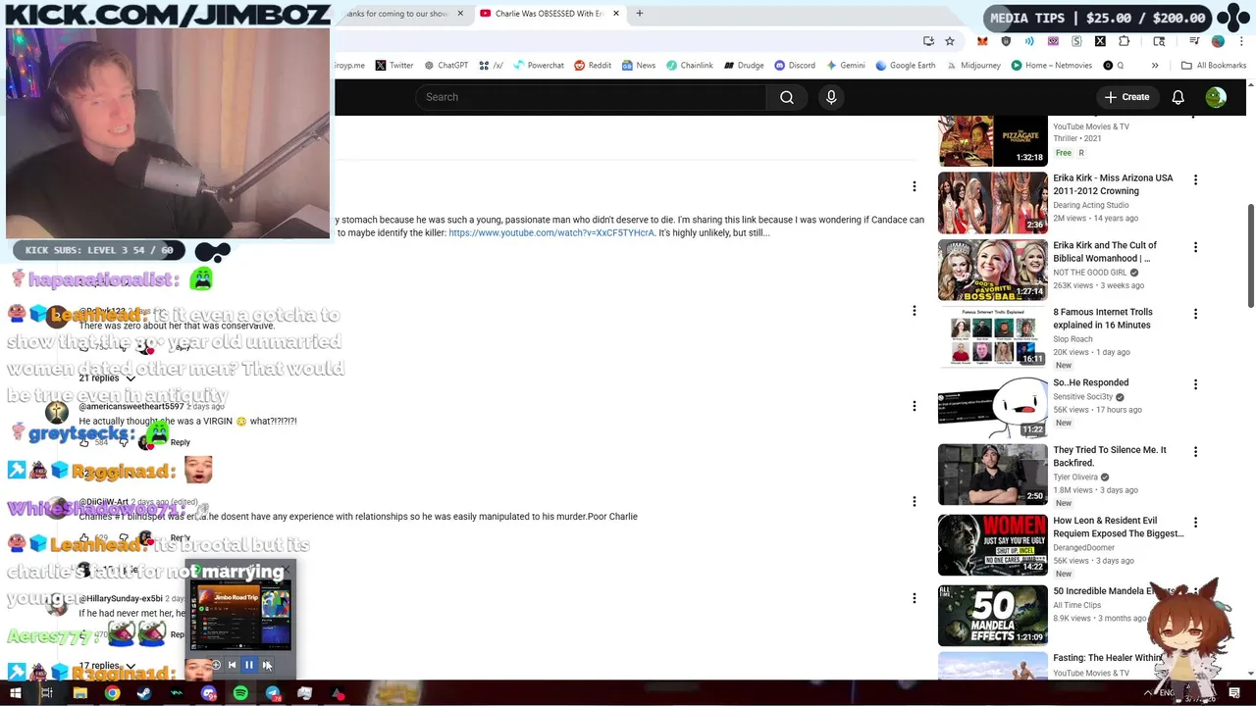The width and height of the screenshot is (1256, 706).
Task: Open options for Erika Kirk Miss Arizona video
Action: click(x=1195, y=179)
